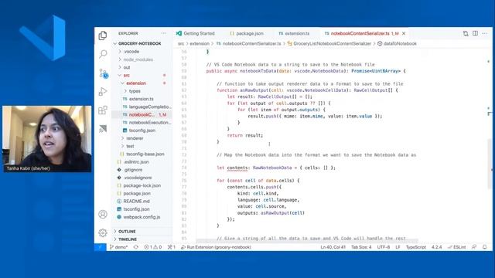Viewport: 495px width, 278px height.
Task: Collapse the extension folder
Action: point(136,83)
